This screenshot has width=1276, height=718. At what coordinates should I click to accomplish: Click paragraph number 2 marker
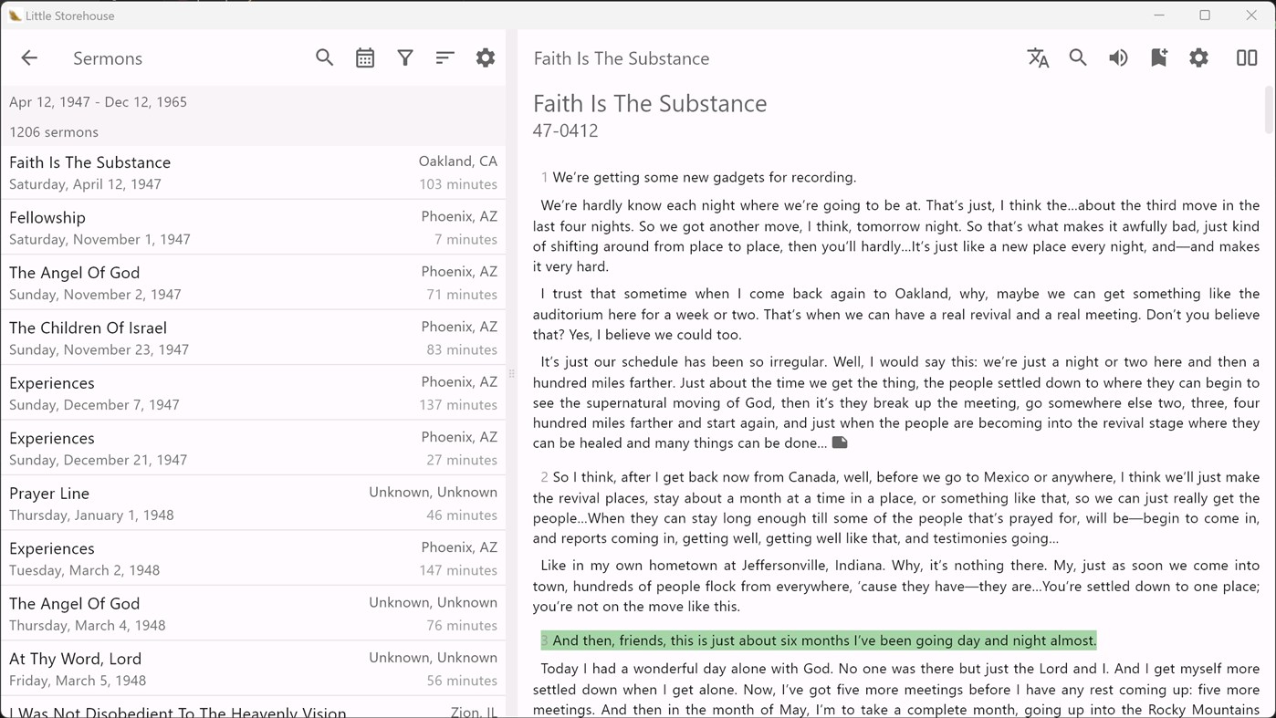(544, 477)
